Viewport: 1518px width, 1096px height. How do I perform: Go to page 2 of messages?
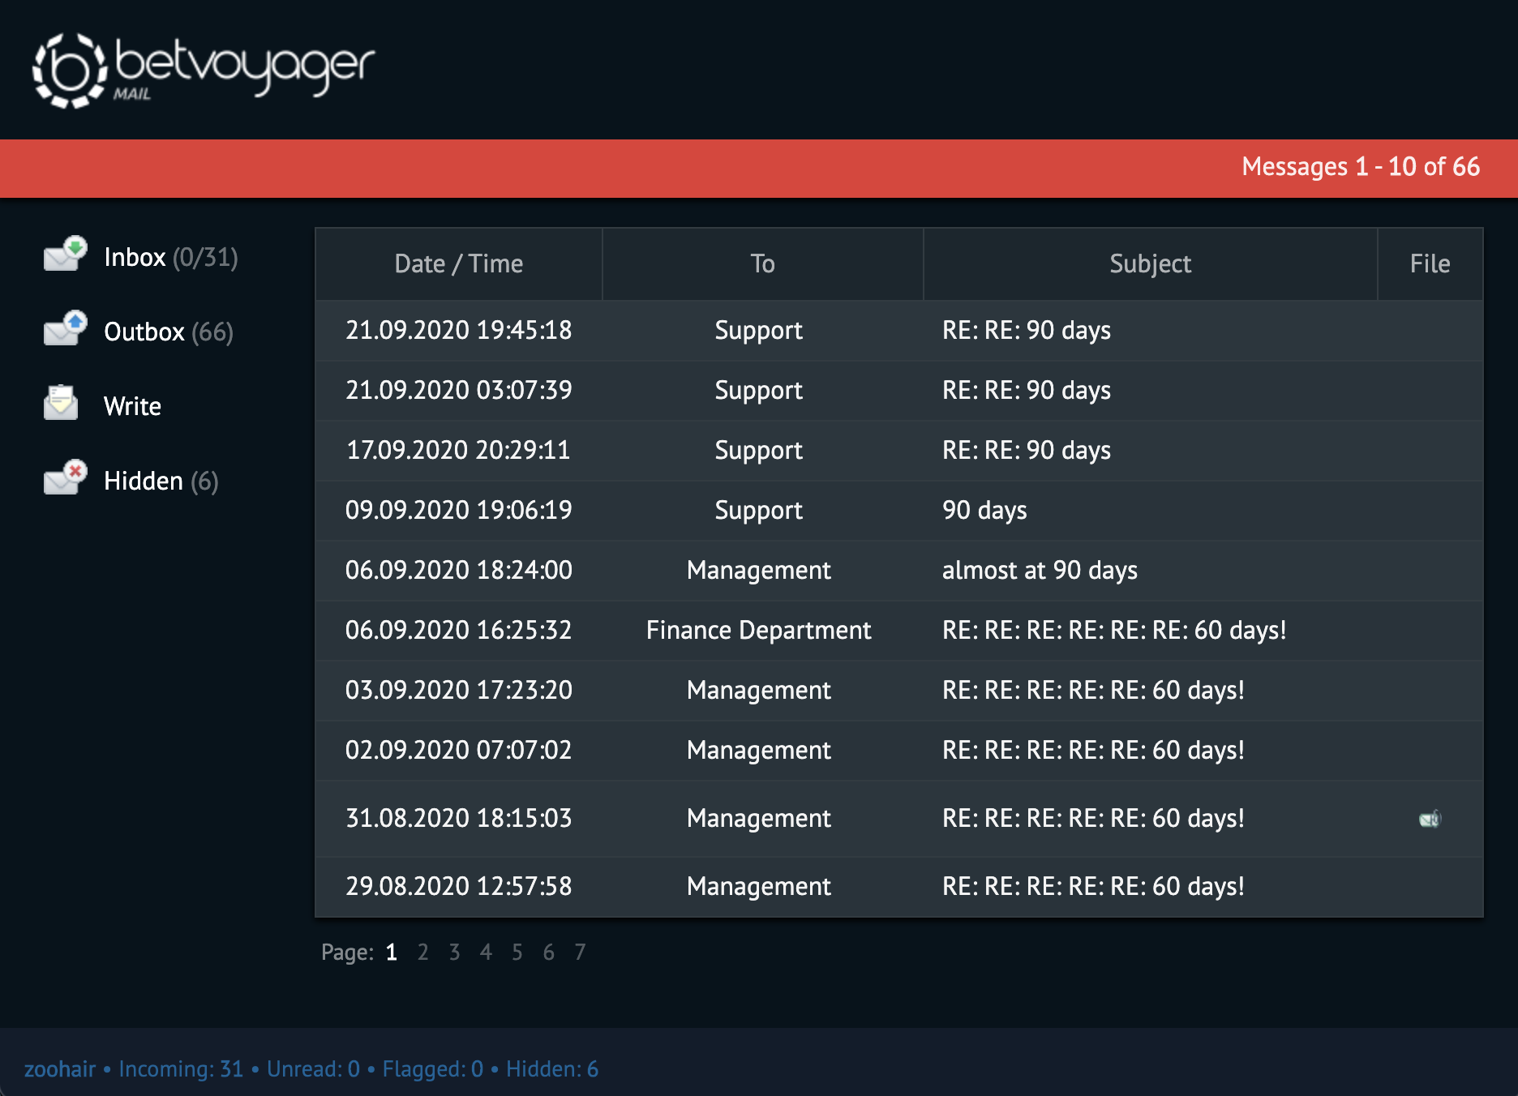click(x=422, y=952)
